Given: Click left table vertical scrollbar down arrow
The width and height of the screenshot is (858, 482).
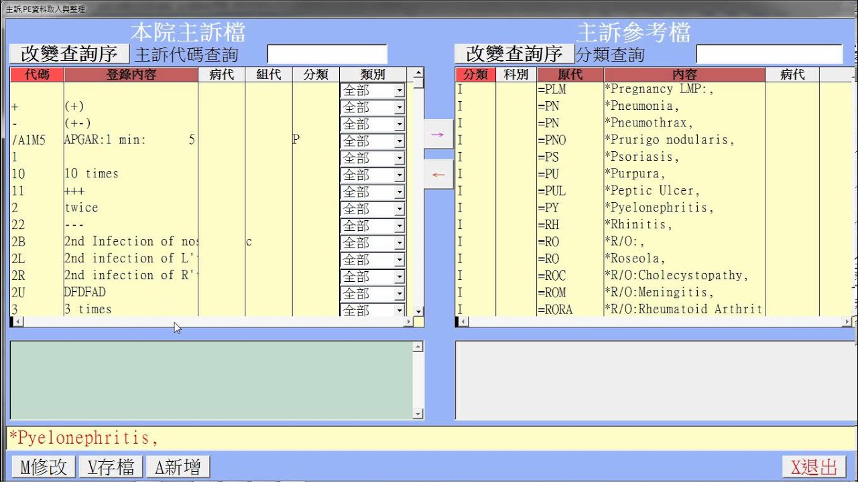Looking at the screenshot, I should pyautogui.click(x=418, y=311).
